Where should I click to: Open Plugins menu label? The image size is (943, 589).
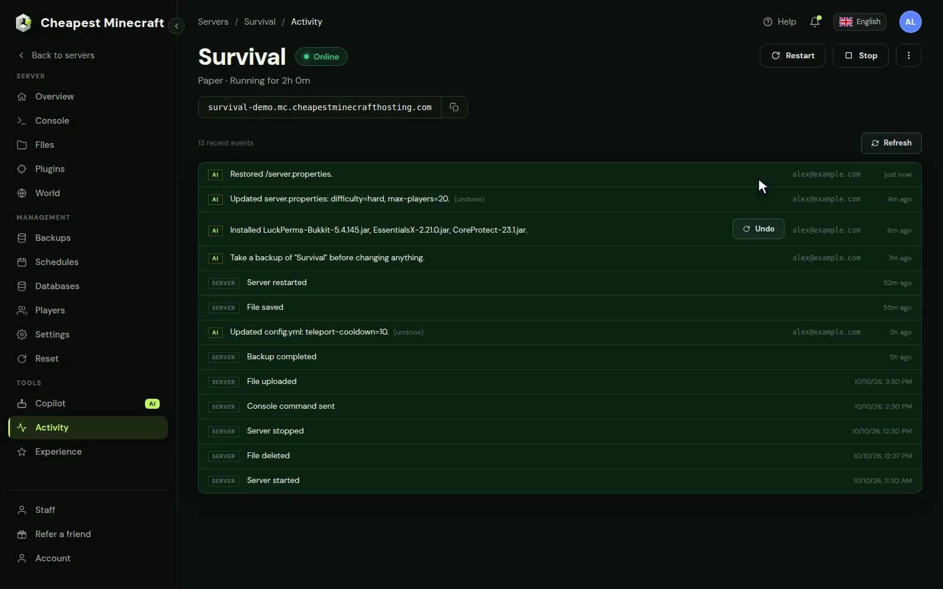pyautogui.click(x=50, y=169)
